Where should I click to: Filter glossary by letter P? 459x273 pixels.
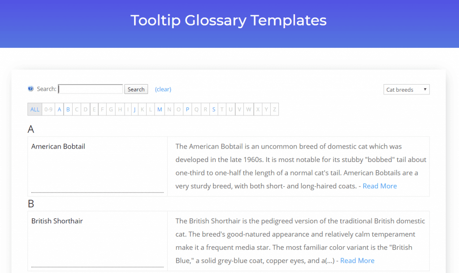[187, 109]
